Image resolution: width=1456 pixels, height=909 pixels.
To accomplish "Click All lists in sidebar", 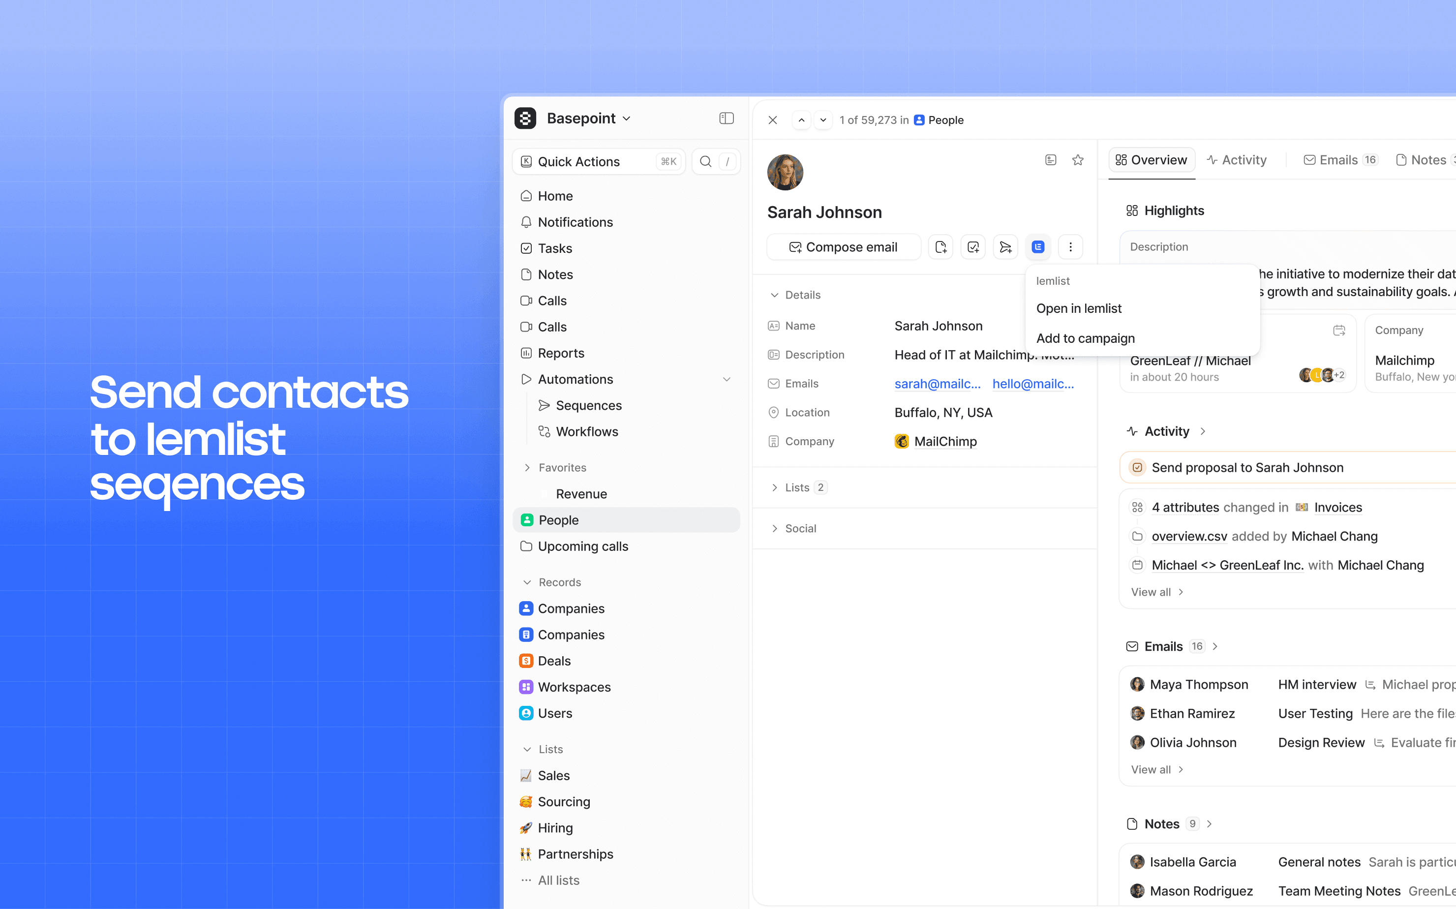I will [x=626, y=881].
